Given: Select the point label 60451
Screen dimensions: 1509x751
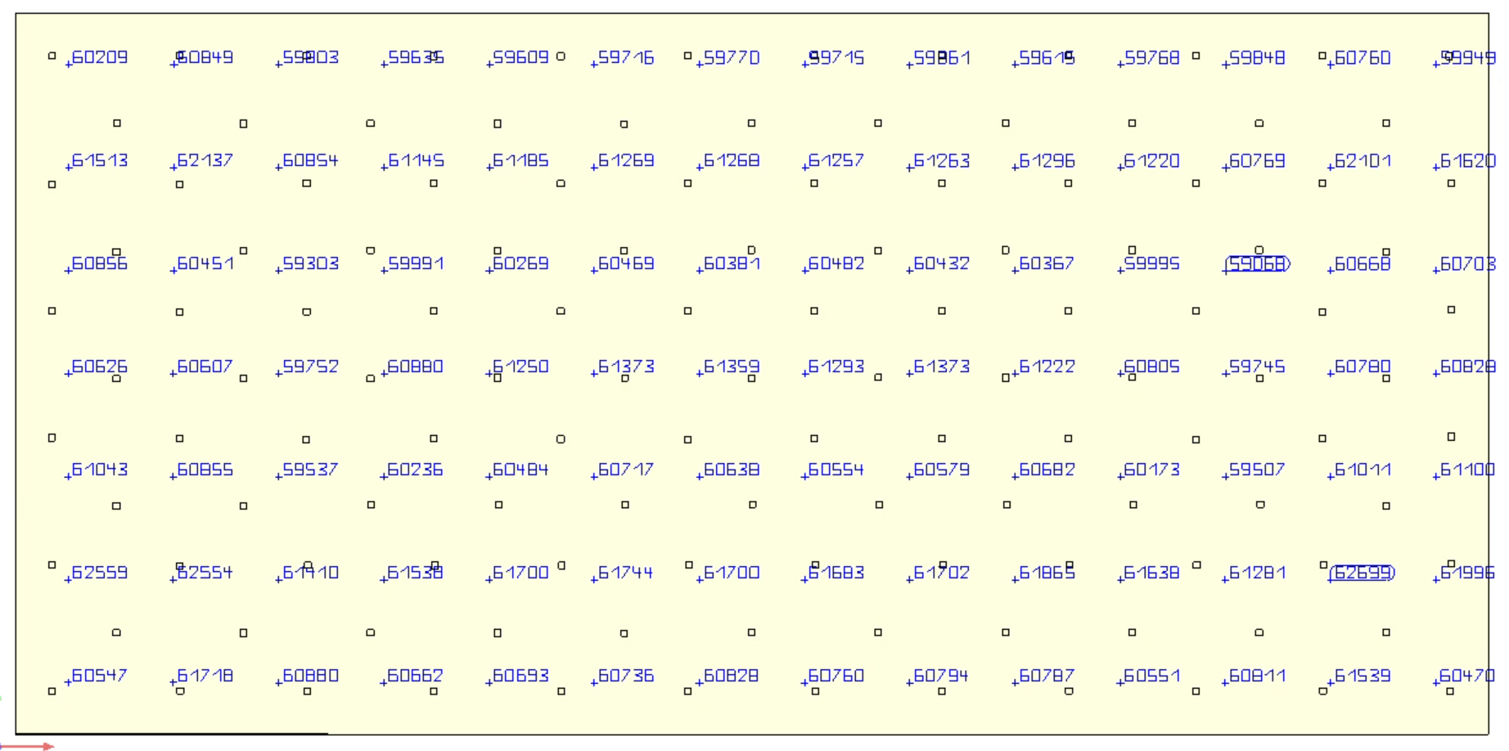Looking at the screenshot, I should pyautogui.click(x=205, y=263).
